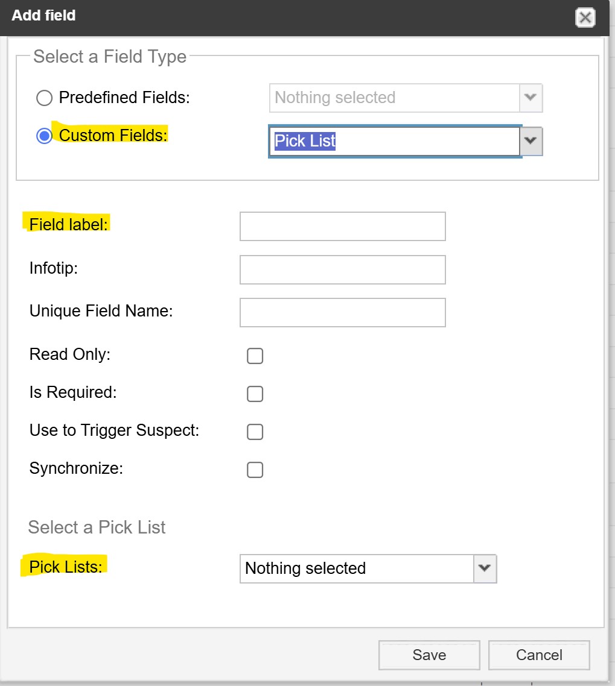Select the Custom Fields radio button
Image resolution: width=615 pixels, height=686 pixels.
tap(44, 136)
